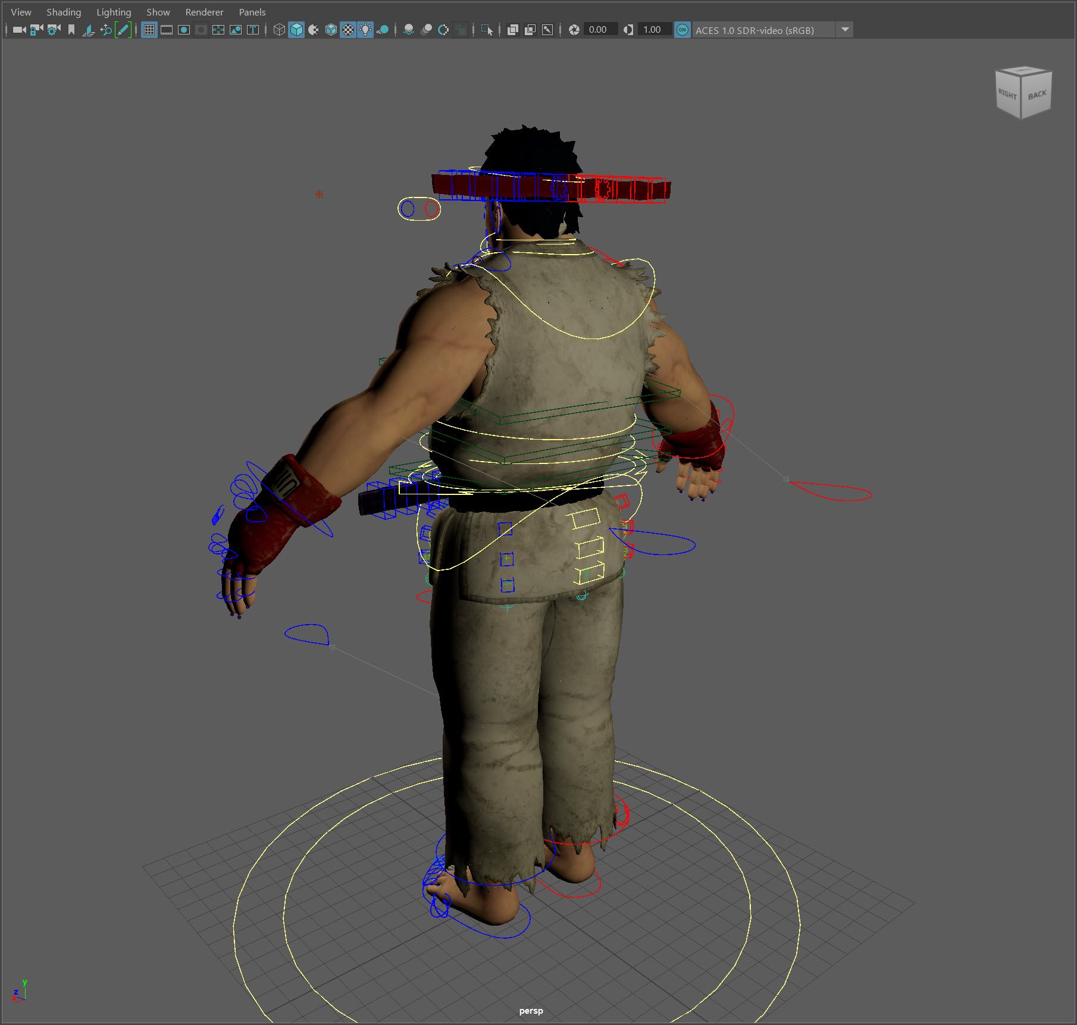Toggle the viewport Grid display icon
The image size is (1077, 1025).
click(149, 30)
